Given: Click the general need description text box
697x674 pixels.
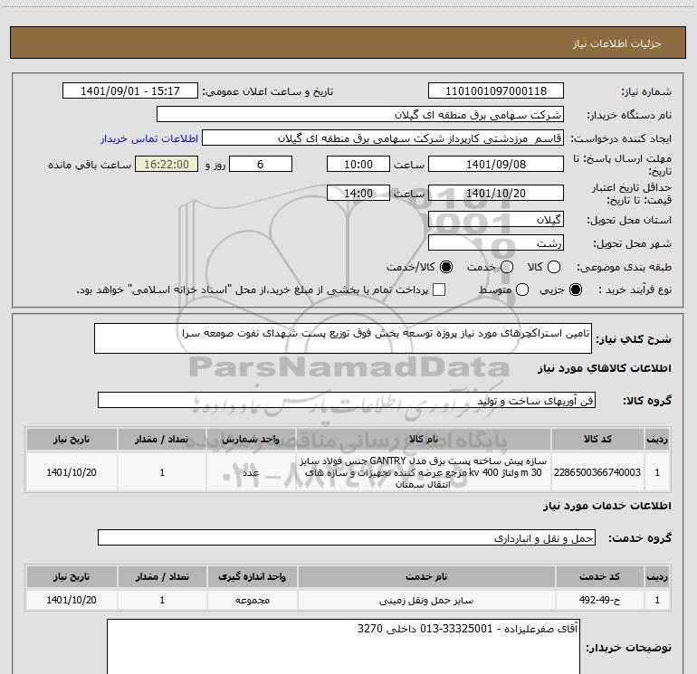Looking at the screenshot, I should point(343,338).
